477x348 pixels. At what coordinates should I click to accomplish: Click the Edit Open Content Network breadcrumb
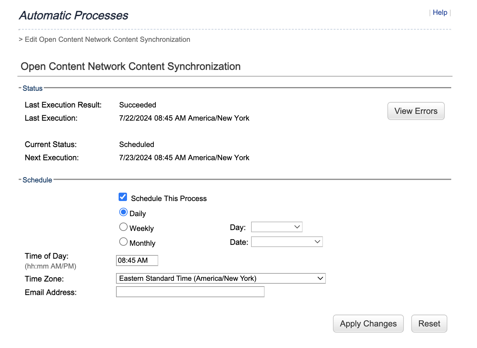[x=108, y=39]
